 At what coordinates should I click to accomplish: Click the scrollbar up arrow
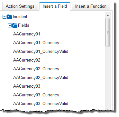point(108,15)
